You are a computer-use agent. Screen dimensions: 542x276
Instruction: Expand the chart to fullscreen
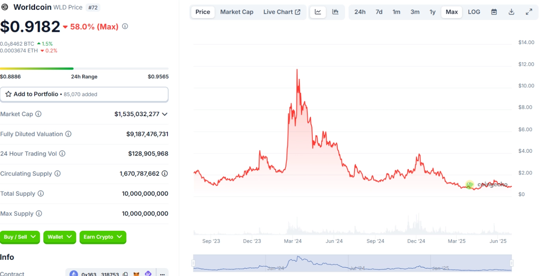point(529,12)
